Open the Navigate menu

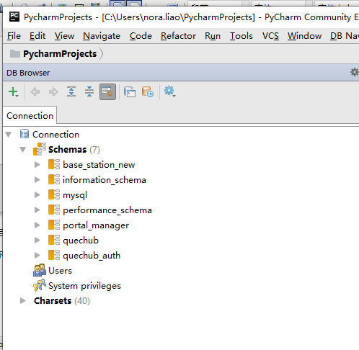point(102,36)
